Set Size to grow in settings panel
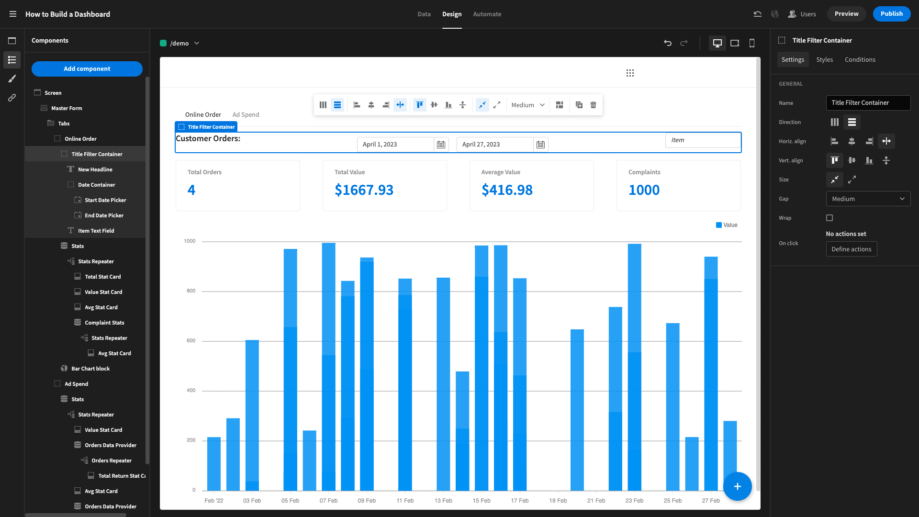The width and height of the screenshot is (919, 517). pos(852,180)
